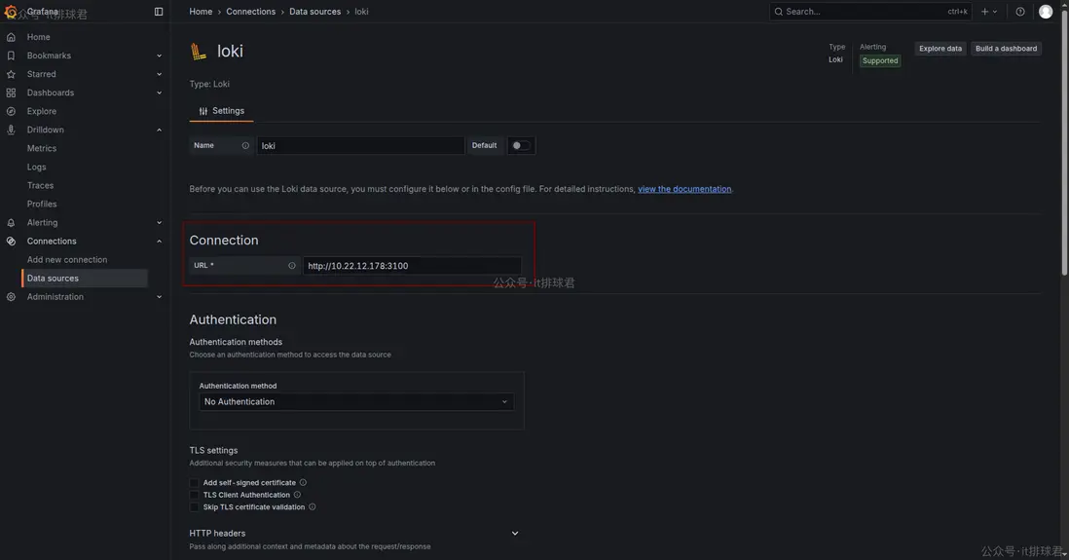Click the URL field info icon
The image size is (1069, 560).
tap(292, 265)
